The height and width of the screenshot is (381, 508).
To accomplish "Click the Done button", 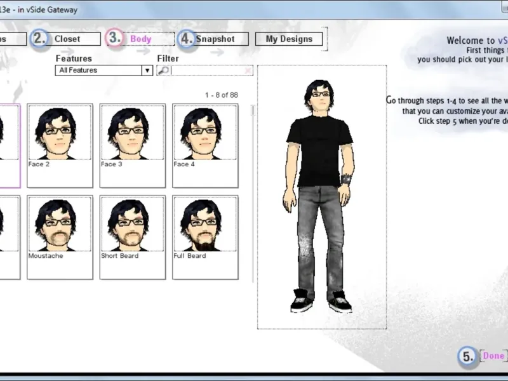I will (494, 356).
